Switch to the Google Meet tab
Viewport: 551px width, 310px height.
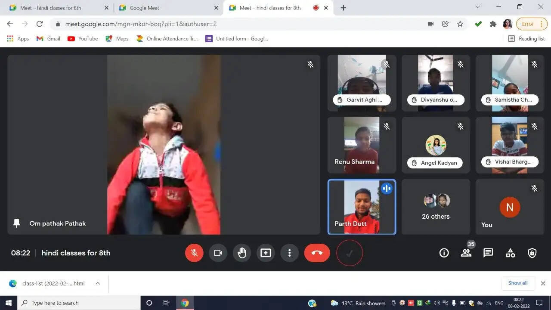[168, 8]
